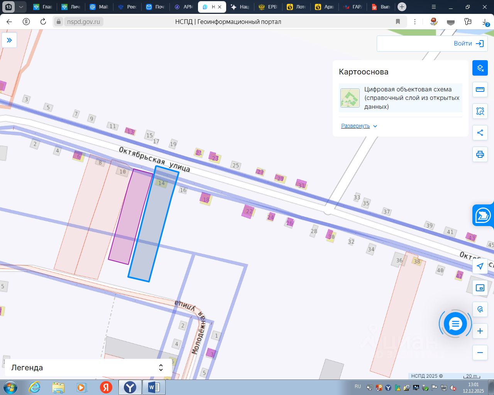Viewport: 494px width, 395px height.
Task: Open the tab list dropdown arrow
Action: point(21,7)
